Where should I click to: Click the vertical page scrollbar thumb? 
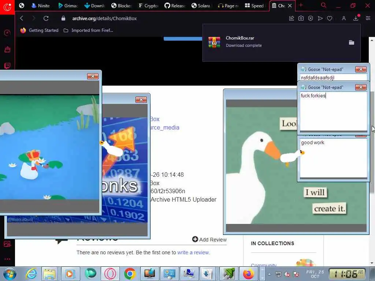(372, 142)
